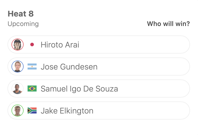The width and height of the screenshot is (198, 135).
Task: Click the Japan flag icon
Action: click(x=32, y=45)
